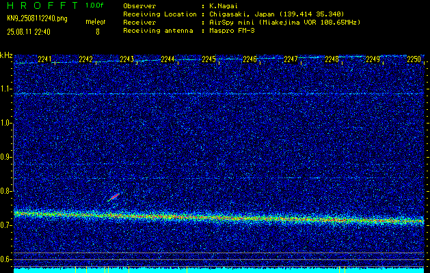Image resolution: width=430 pixels, height=273 pixels.
Task: Click the 2246 time marker
Action: click(x=250, y=59)
